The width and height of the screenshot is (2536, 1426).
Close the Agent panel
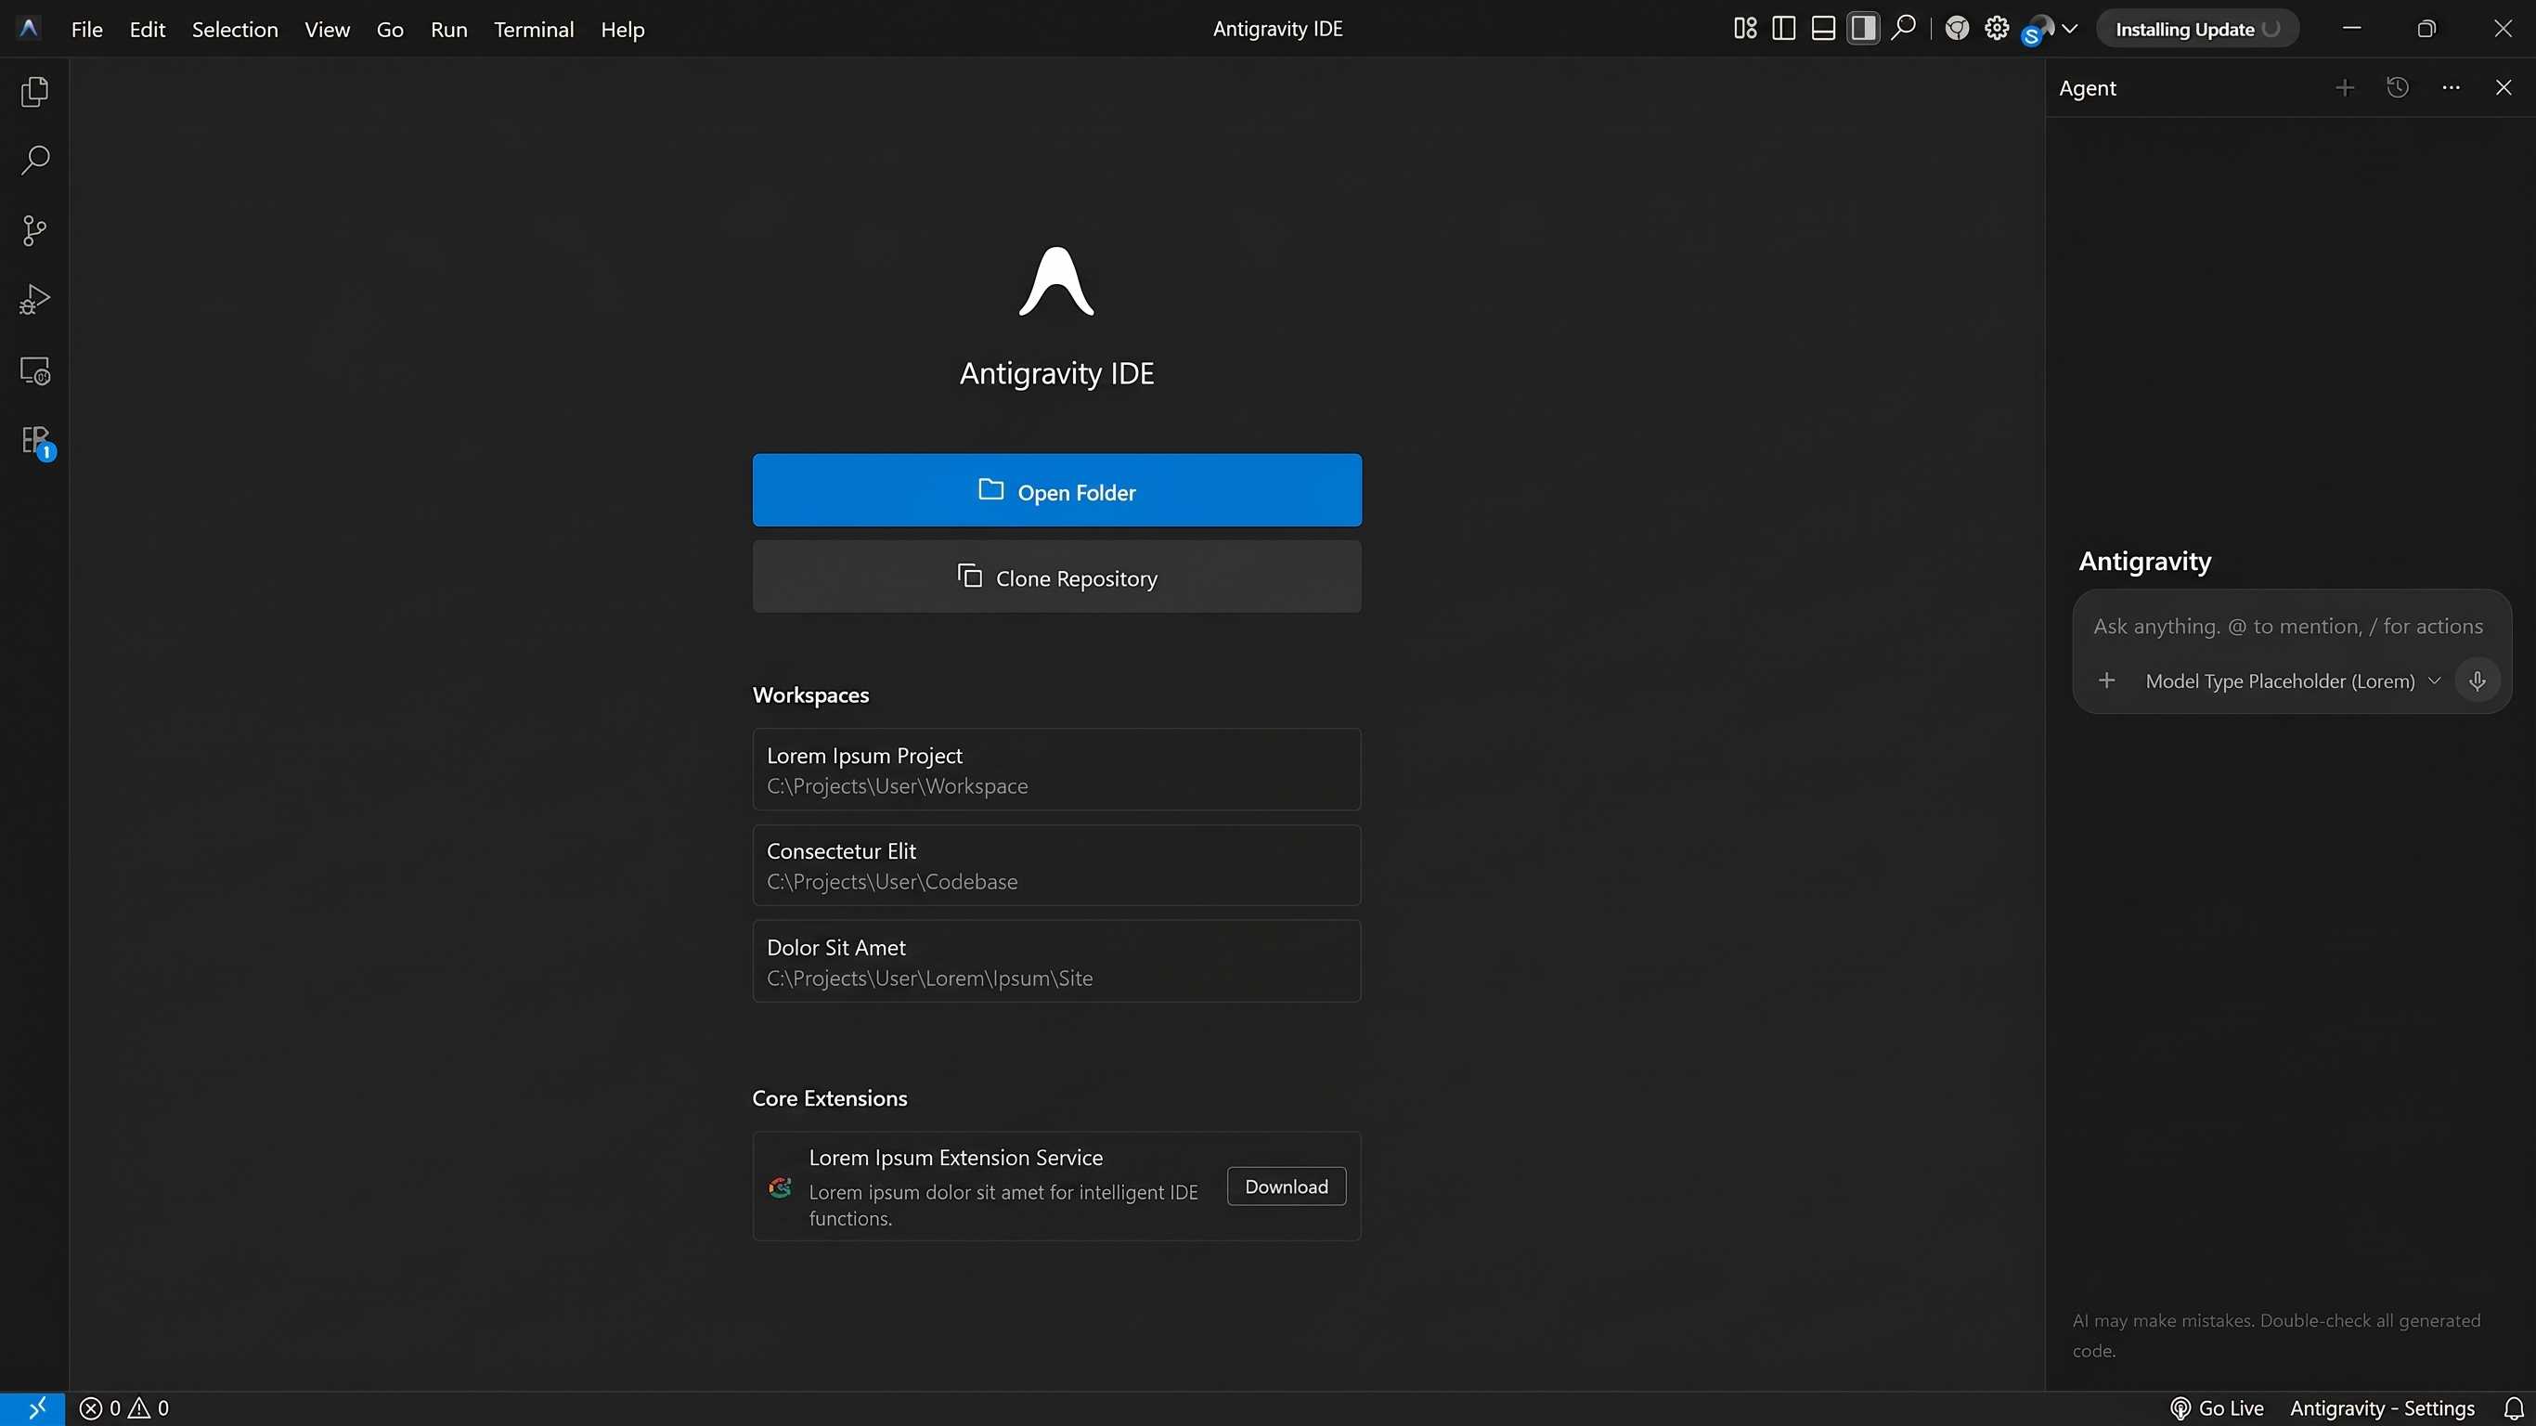click(x=2504, y=87)
